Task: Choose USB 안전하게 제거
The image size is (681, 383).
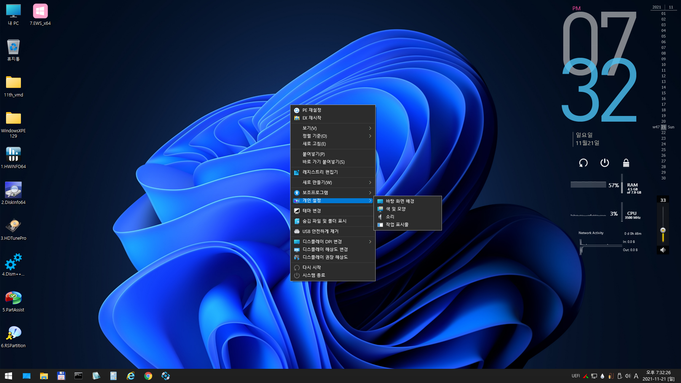Action: (333, 231)
